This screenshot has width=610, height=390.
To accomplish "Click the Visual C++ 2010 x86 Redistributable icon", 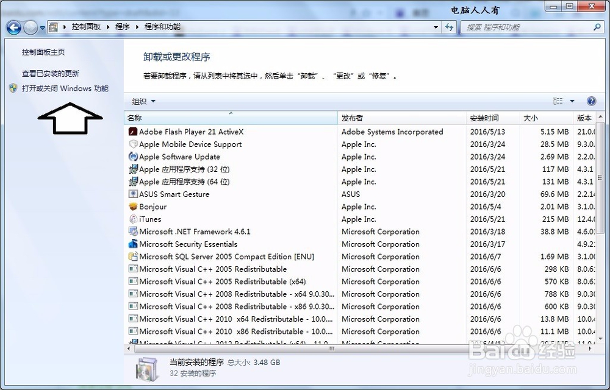I will pos(133,331).
